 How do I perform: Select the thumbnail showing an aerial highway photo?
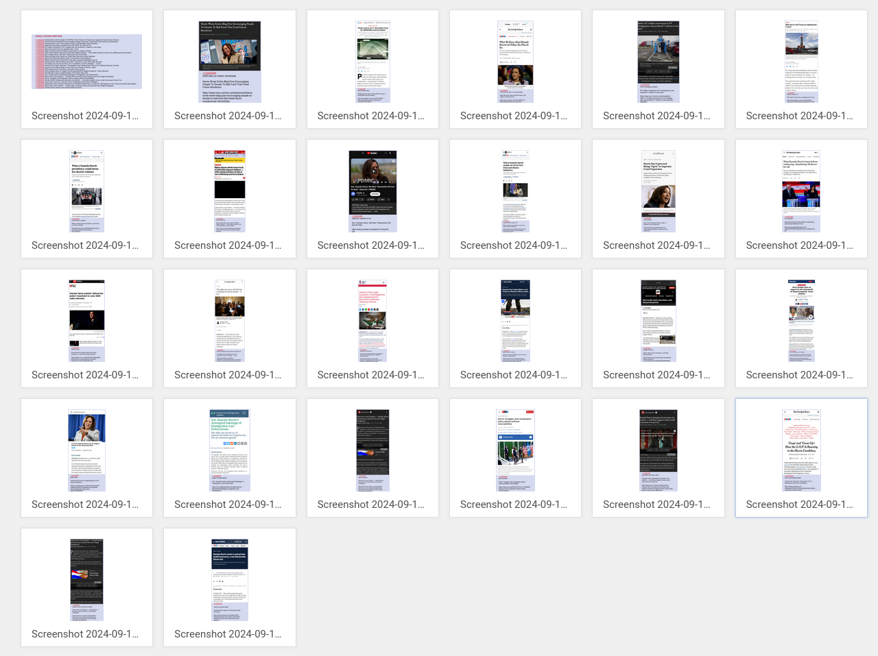tap(372, 62)
